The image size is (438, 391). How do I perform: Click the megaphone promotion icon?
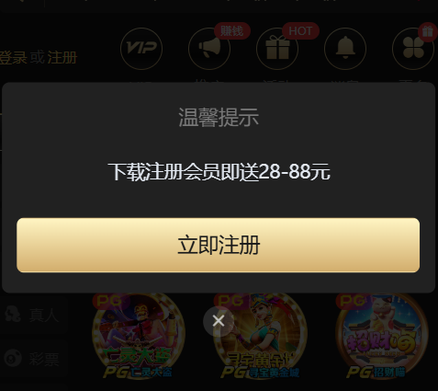[x=209, y=49]
